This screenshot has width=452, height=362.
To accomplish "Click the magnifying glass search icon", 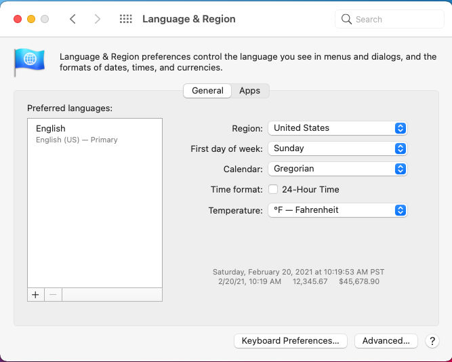I will pyautogui.click(x=347, y=19).
